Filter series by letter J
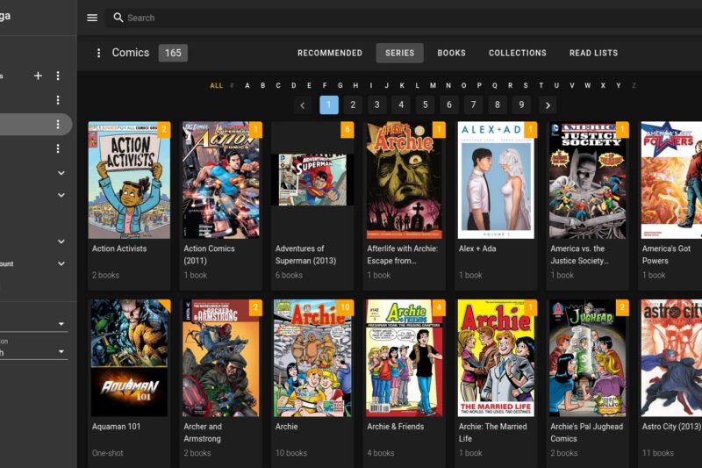The height and width of the screenshot is (468, 702). (386, 85)
